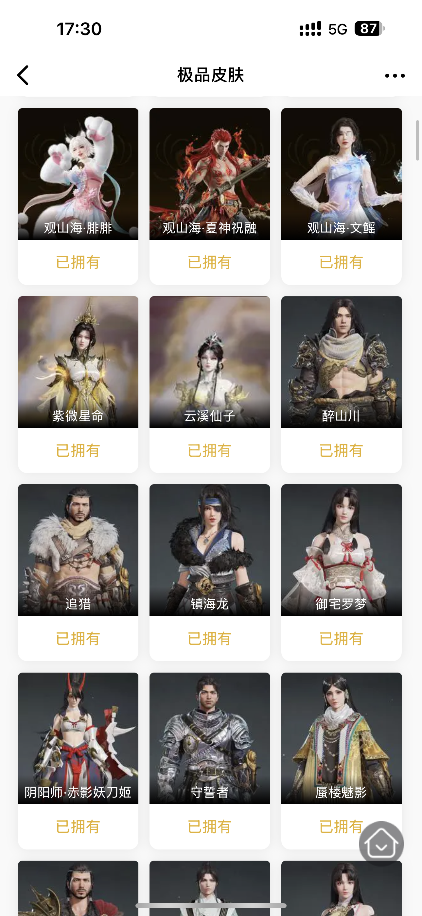Image resolution: width=422 pixels, height=916 pixels.
Task: Select the 观山海·文鳐 skin thumbnail
Action: tap(342, 174)
